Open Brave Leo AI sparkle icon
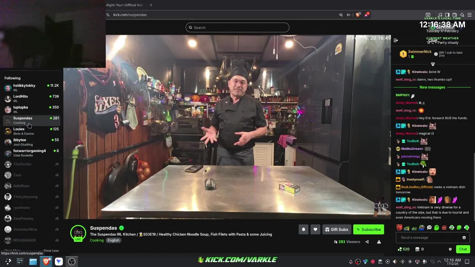Viewport: 475px width, 267px height. (462, 15)
